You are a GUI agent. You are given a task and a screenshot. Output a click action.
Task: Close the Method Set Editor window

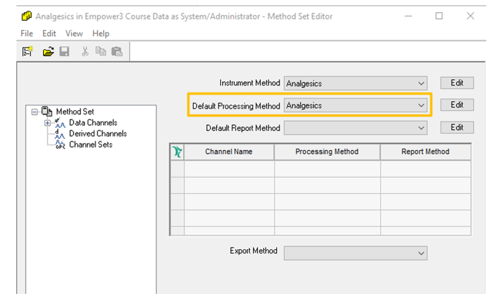pyautogui.click(x=470, y=16)
